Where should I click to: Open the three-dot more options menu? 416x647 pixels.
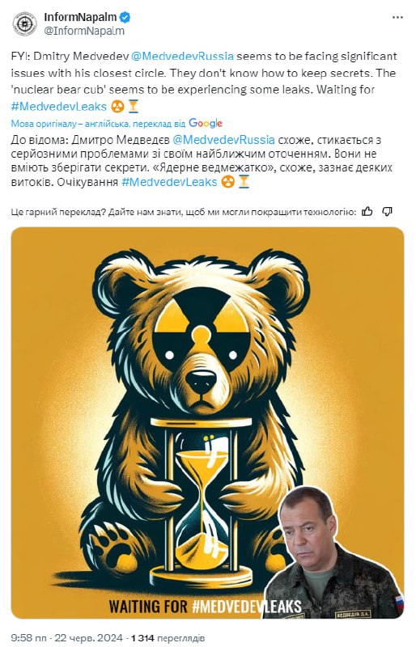397,17
